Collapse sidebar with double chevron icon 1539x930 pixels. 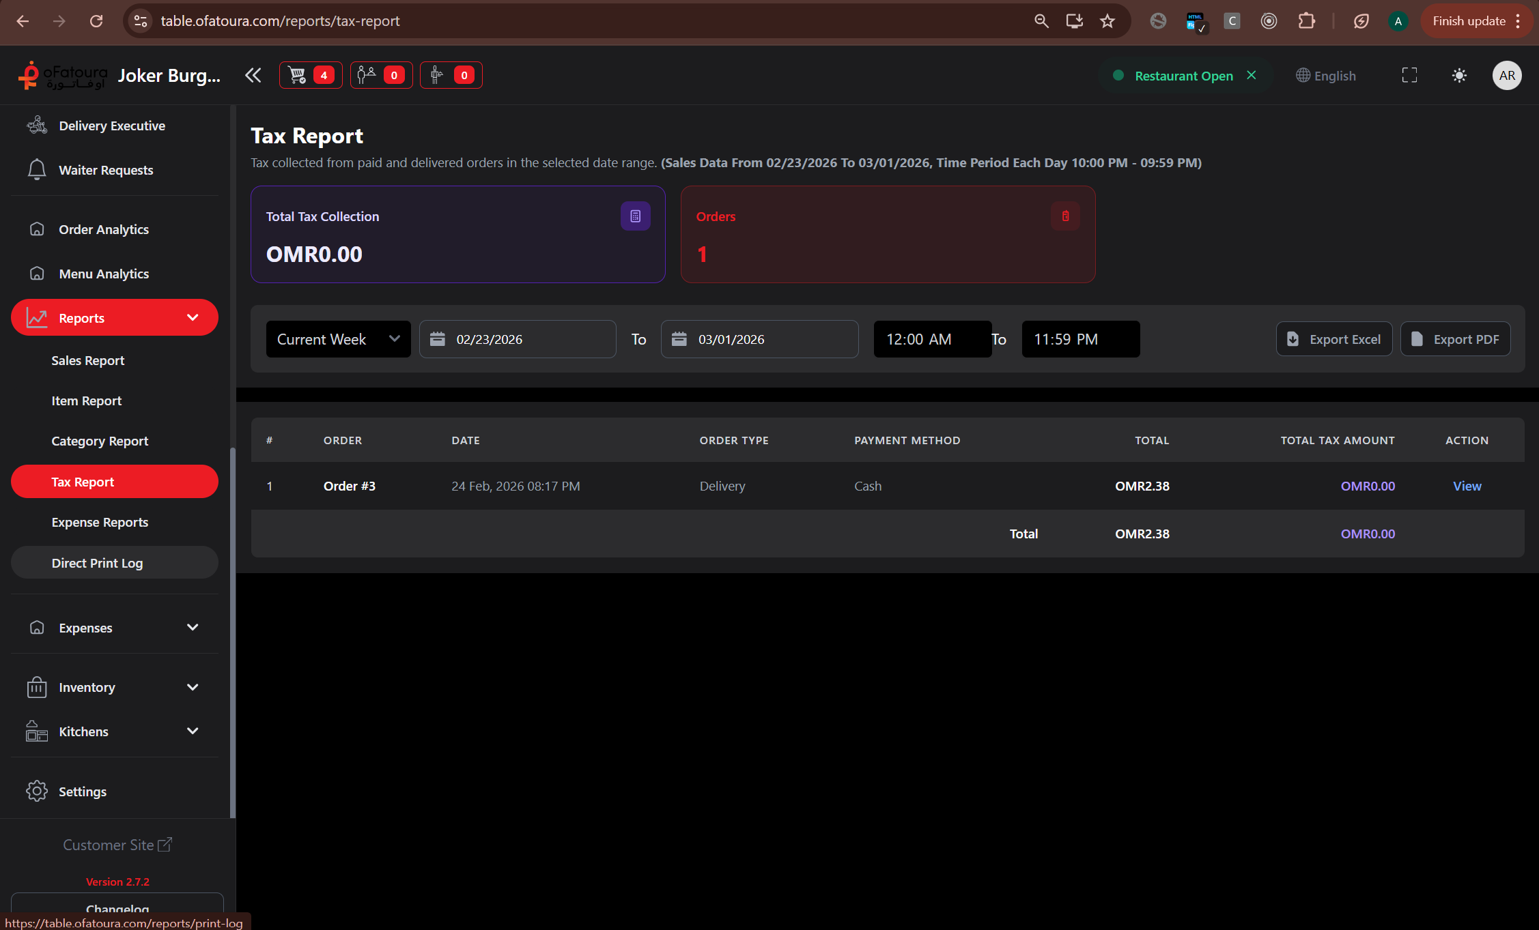[253, 75]
